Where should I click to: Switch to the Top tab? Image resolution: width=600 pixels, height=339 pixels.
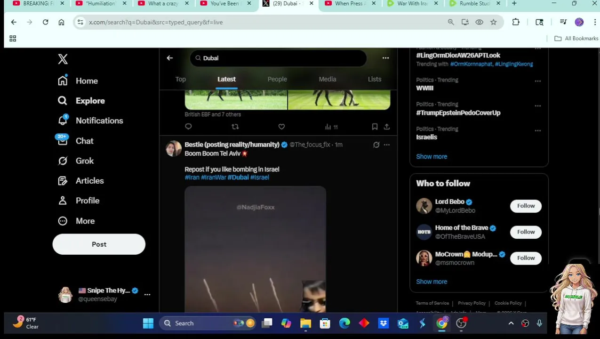181,79
